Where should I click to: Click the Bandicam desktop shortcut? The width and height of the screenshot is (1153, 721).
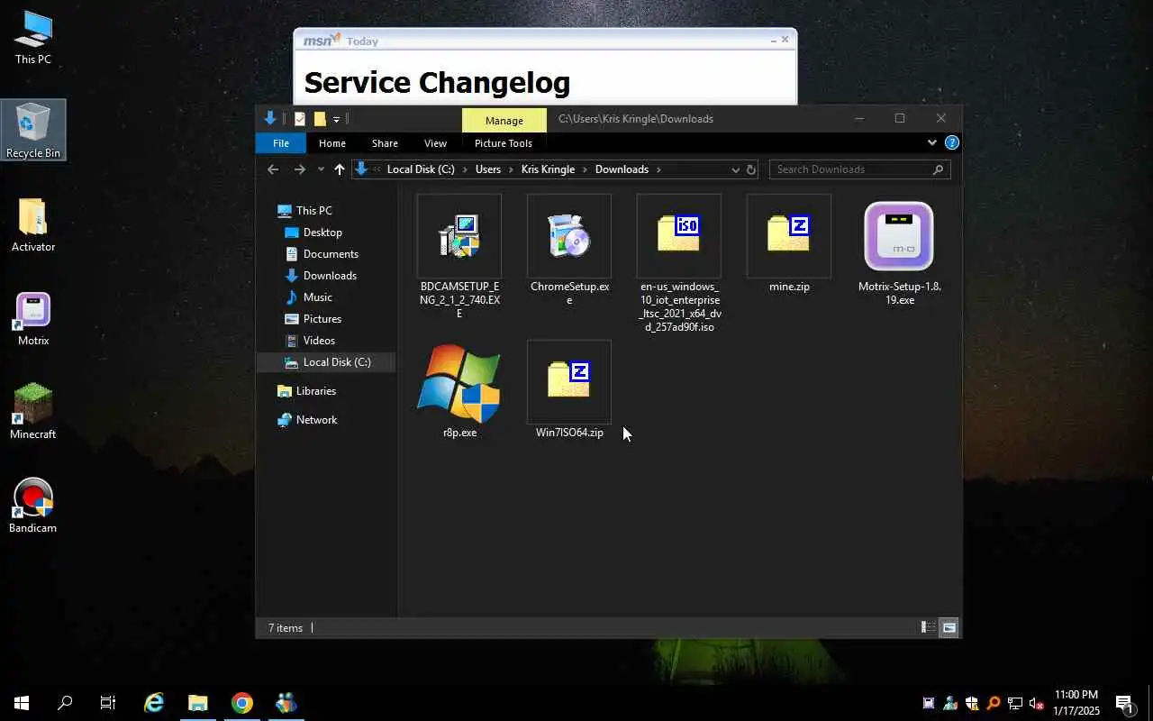(x=33, y=506)
